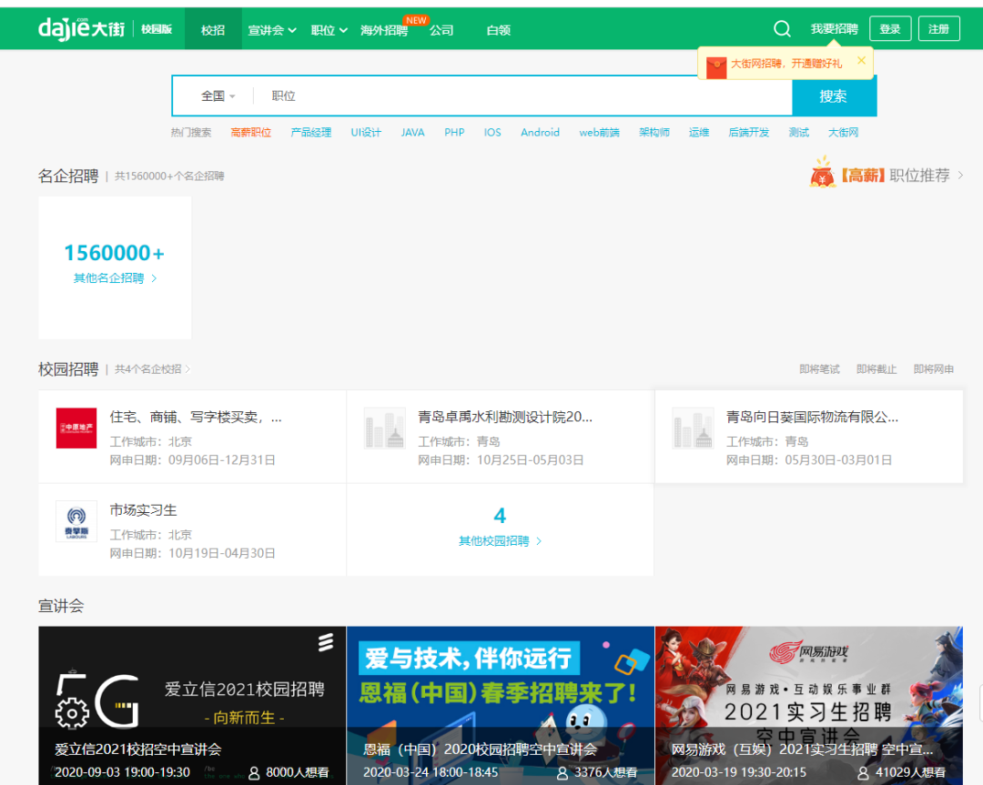
Task: Expand the 全国 location dropdown
Action: click(218, 96)
